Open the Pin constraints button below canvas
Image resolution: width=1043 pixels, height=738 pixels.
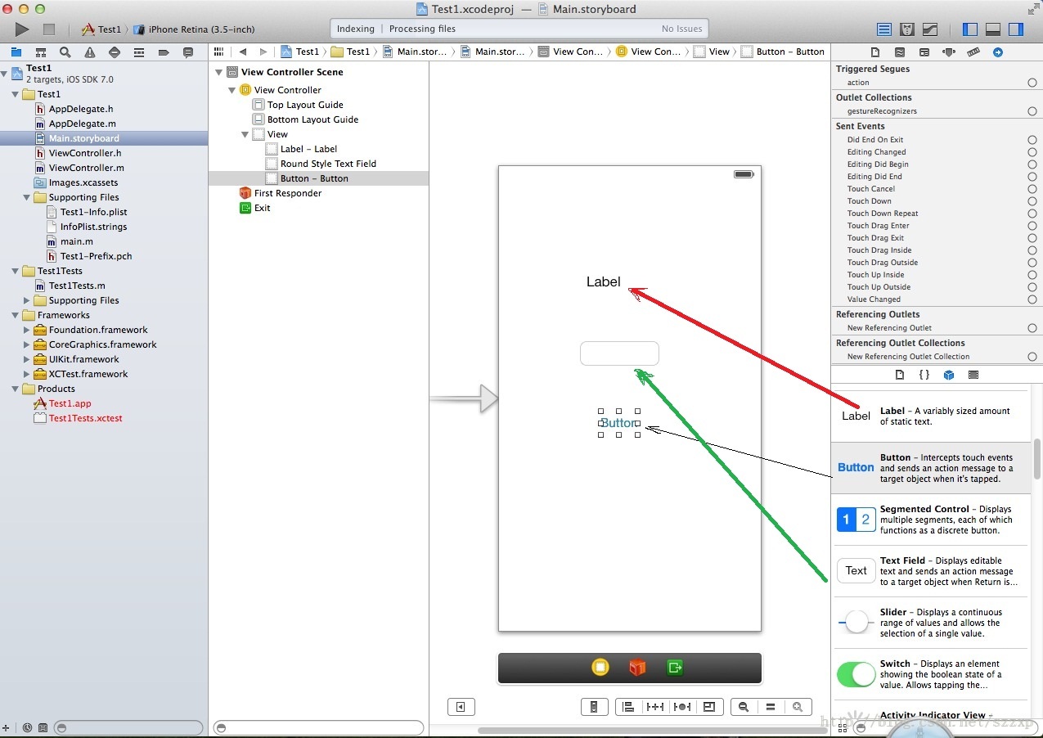click(655, 707)
